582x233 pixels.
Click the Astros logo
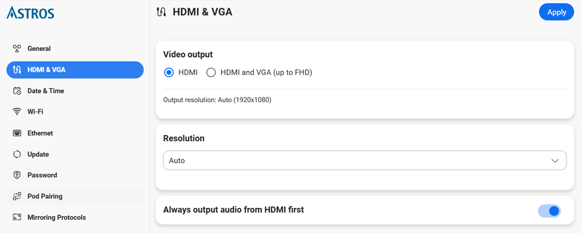coord(30,13)
